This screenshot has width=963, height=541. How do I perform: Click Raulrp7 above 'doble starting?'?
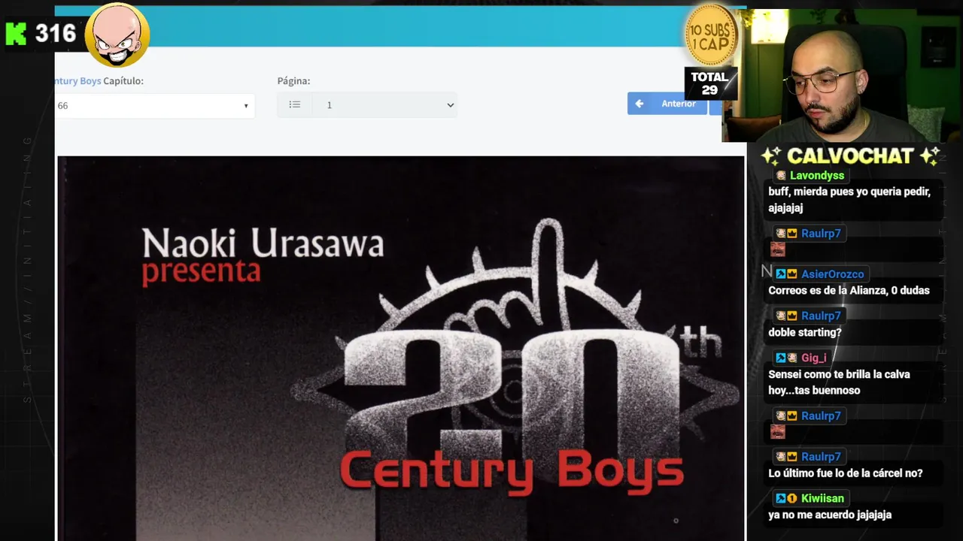pyautogui.click(x=821, y=316)
